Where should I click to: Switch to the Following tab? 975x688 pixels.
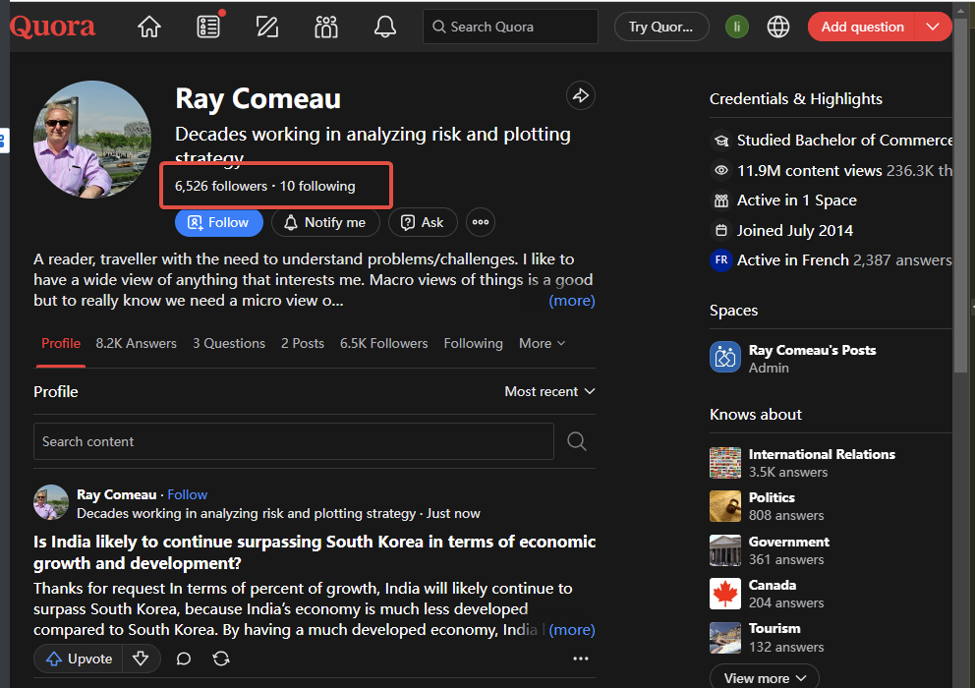(x=473, y=343)
